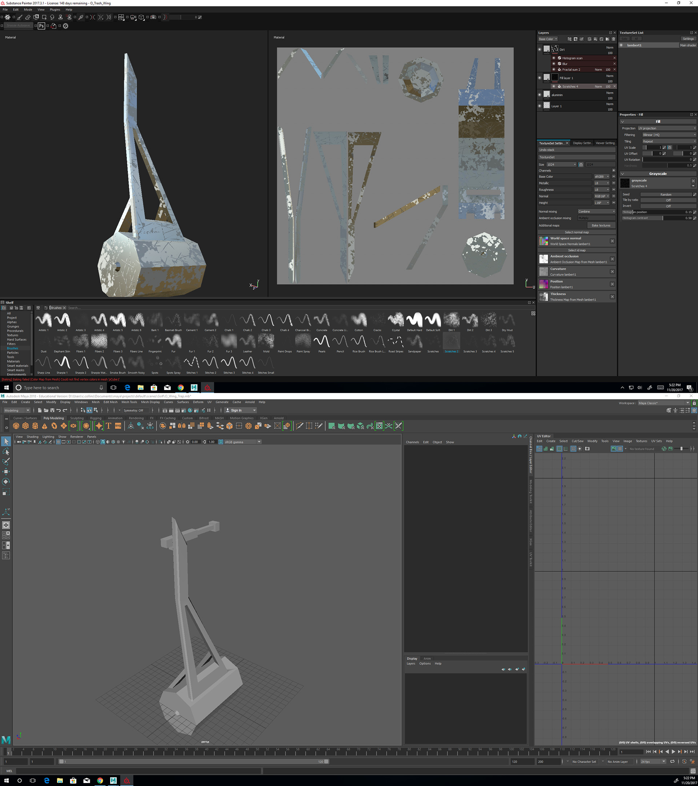Toggle visibility of the Blur filter
The height and width of the screenshot is (786, 698).
[554, 64]
